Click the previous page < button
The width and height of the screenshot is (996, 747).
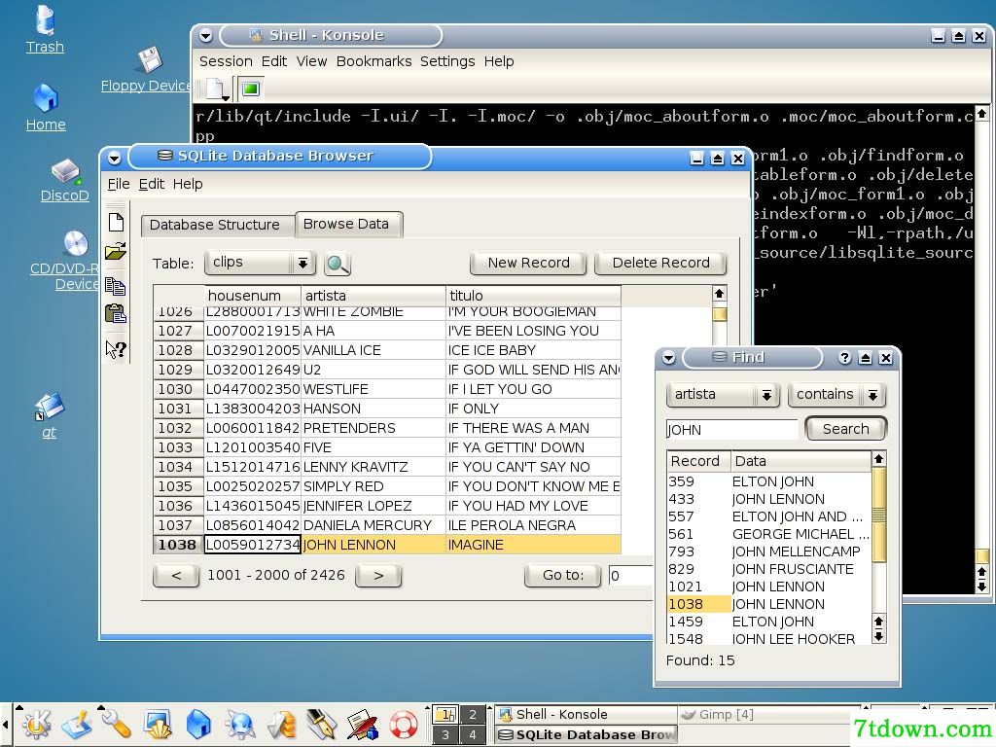point(177,576)
